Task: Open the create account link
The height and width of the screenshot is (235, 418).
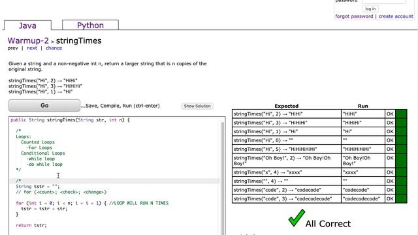Action: [396, 16]
